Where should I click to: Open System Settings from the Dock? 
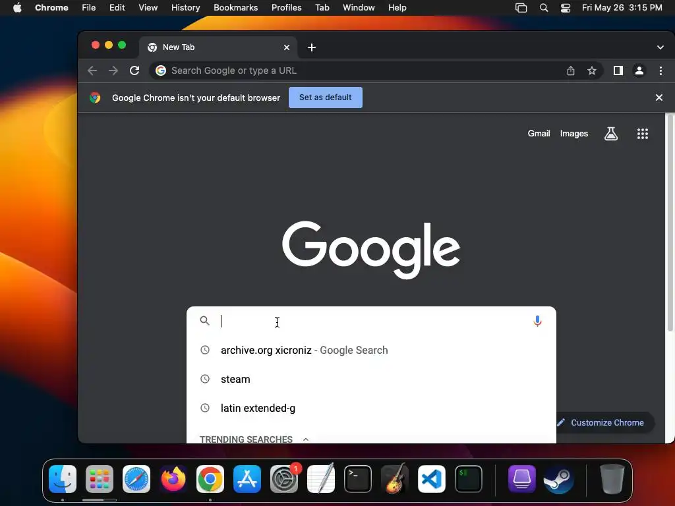[284, 479]
